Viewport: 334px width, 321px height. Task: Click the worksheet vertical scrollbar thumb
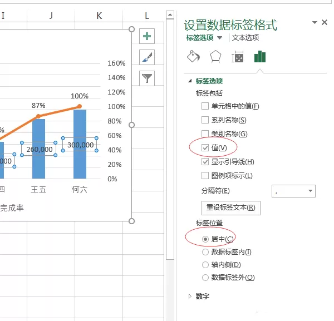[x=170, y=139]
